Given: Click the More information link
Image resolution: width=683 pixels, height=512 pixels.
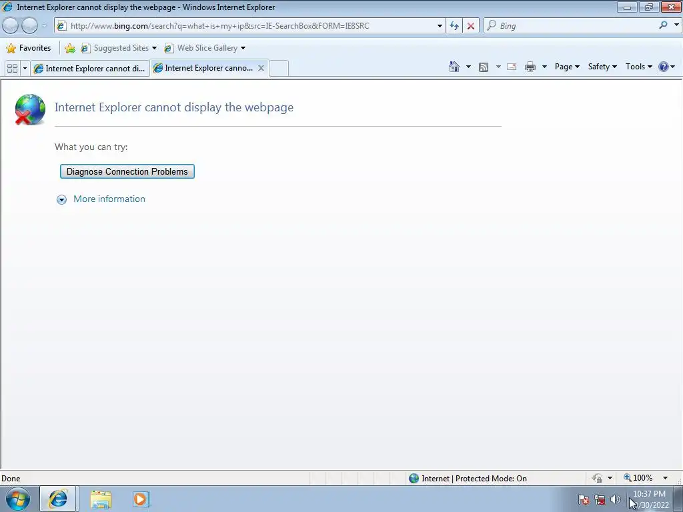Looking at the screenshot, I should 109,199.
